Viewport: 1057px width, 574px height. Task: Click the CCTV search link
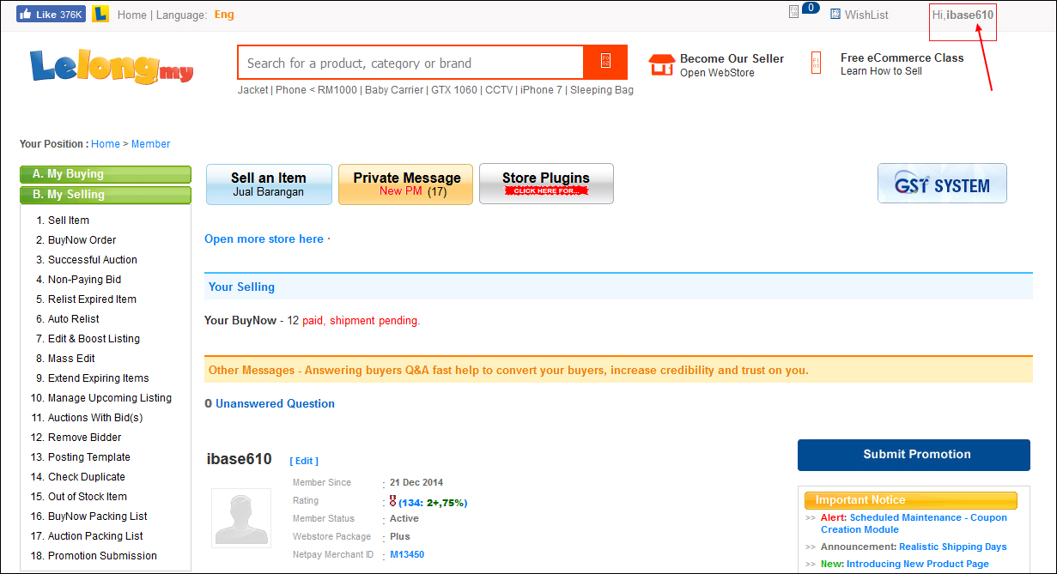pos(499,90)
